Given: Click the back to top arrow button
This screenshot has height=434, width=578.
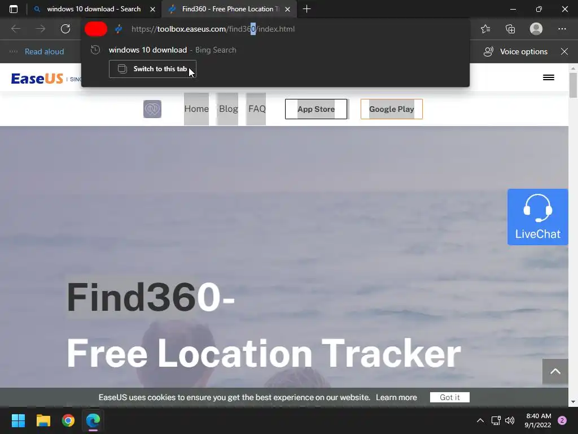Looking at the screenshot, I should coord(555,372).
